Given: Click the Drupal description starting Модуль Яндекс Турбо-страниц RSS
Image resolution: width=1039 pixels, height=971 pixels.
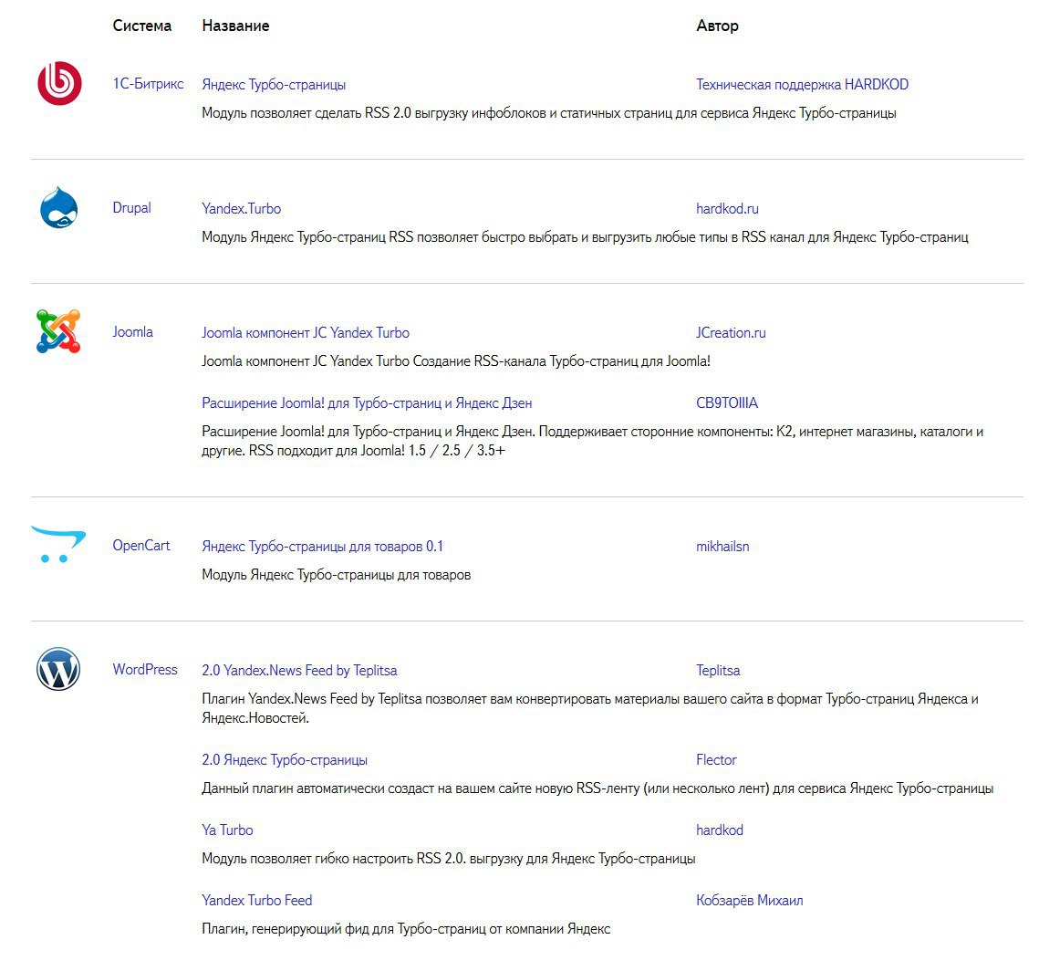Looking at the screenshot, I should coord(585,236).
